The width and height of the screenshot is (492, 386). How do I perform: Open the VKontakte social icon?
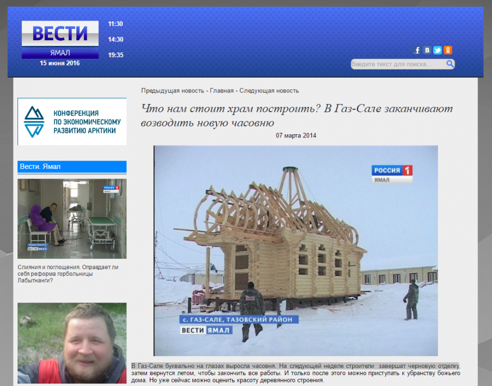[x=427, y=50]
